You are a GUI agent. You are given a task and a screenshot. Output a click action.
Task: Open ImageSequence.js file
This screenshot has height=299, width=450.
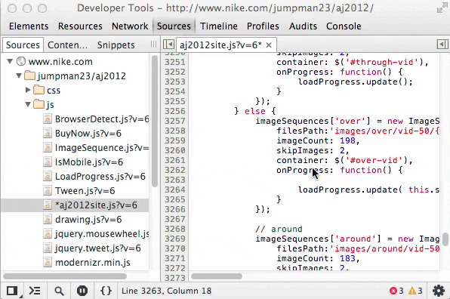(x=102, y=147)
